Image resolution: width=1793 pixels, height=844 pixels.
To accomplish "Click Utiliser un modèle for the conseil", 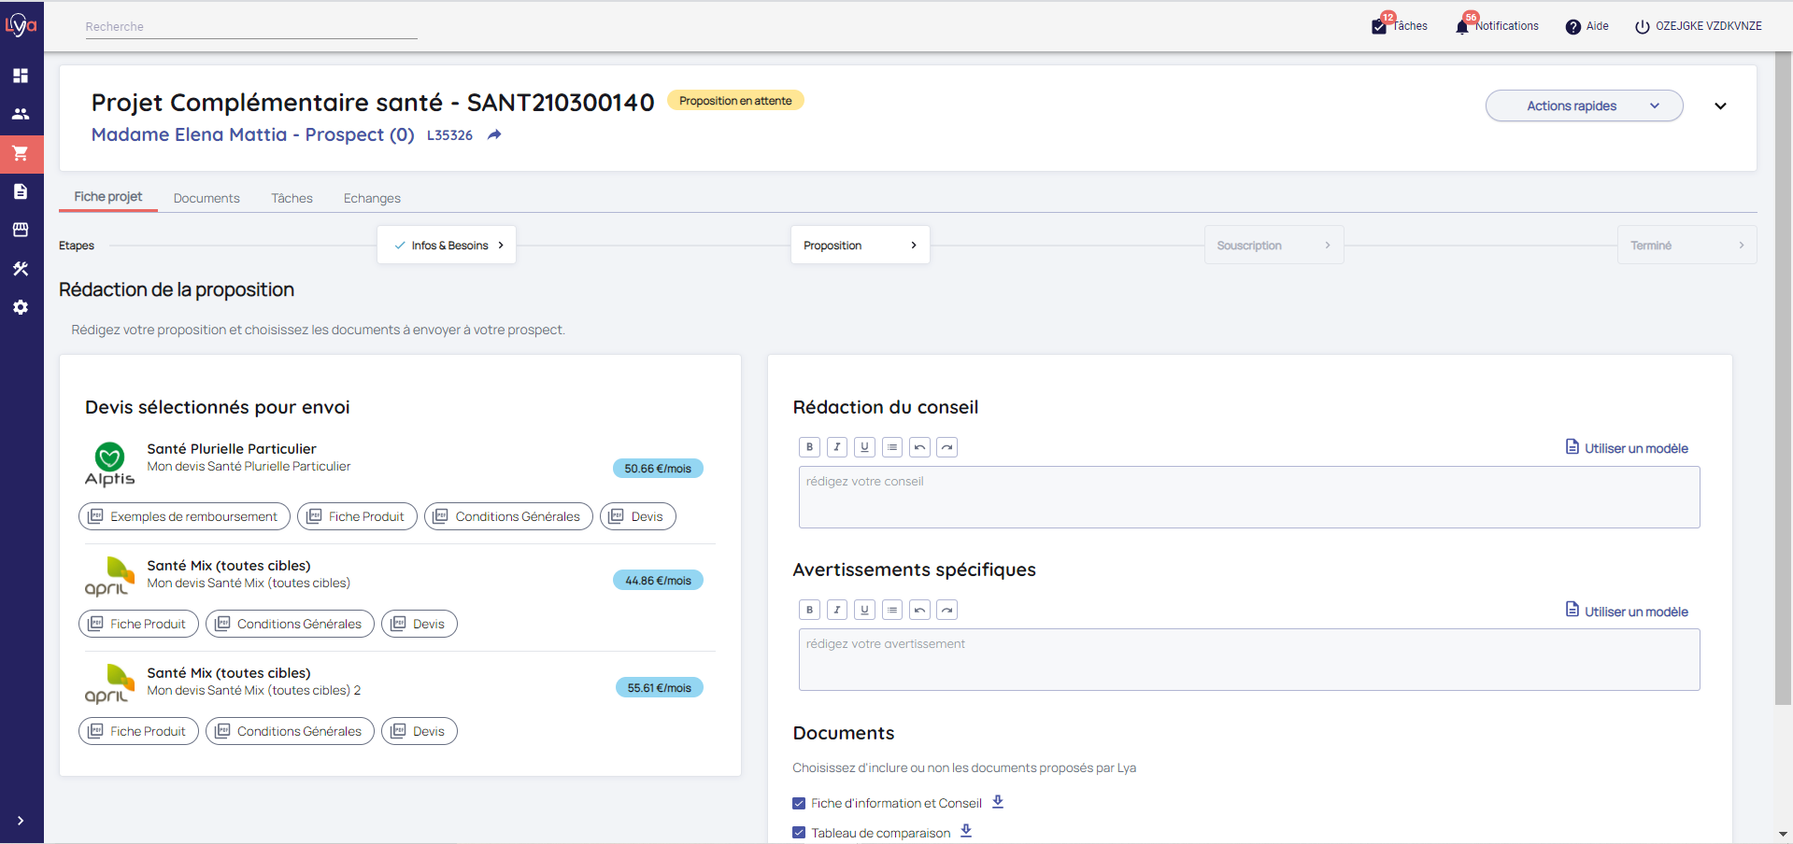I will (1627, 448).
